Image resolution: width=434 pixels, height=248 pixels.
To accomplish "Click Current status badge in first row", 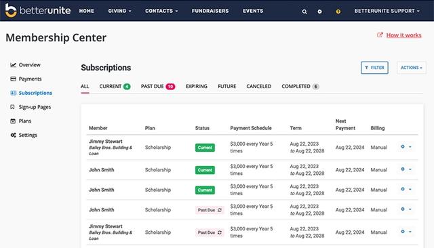I will (205, 148).
